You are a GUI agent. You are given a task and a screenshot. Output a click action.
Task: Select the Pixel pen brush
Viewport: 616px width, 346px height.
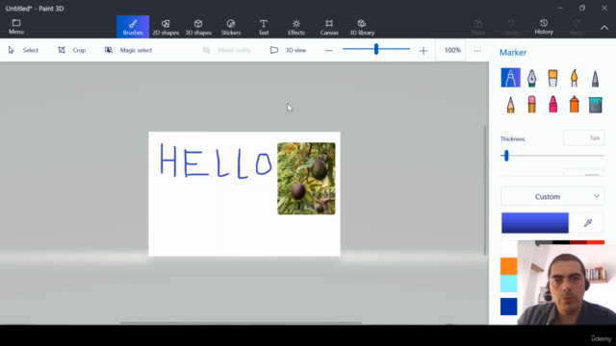595,78
